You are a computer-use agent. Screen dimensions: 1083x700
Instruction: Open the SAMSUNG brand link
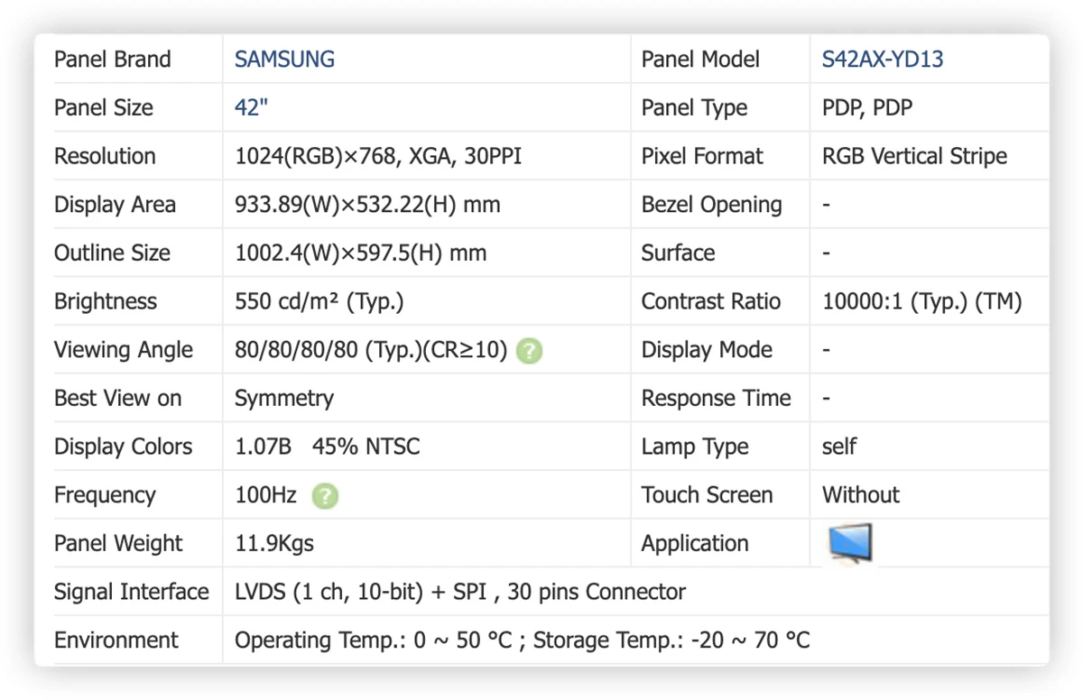[x=284, y=60]
